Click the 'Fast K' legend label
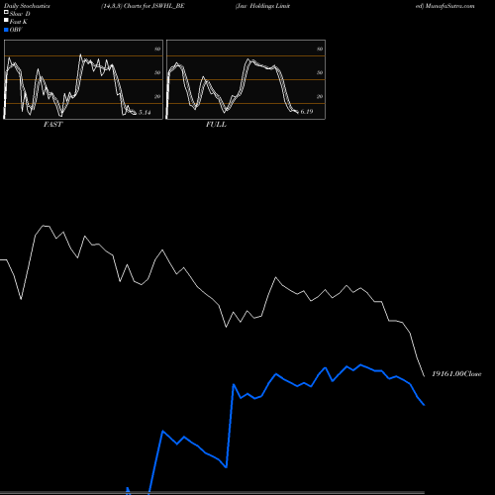The width and height of the screenshot is (495, 495). coord(19,22)
